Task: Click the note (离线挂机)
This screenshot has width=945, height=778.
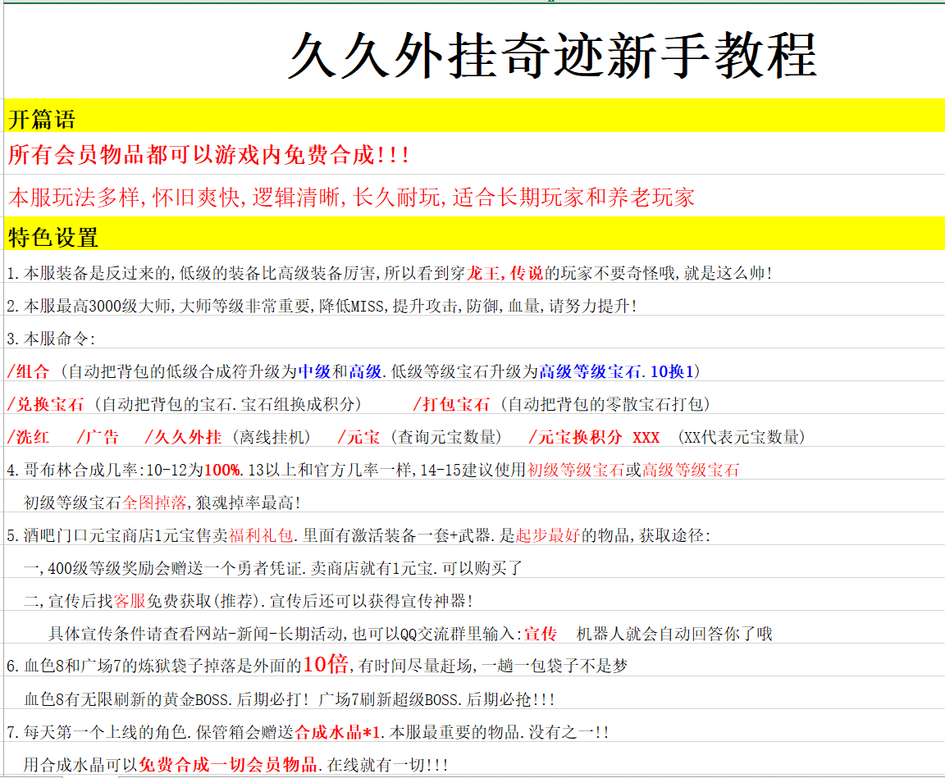Action: pyautogui.click(x=272, y=437)
